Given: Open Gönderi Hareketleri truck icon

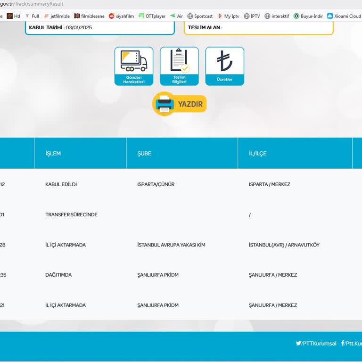Looking at the screenshot, I should 134,66.
